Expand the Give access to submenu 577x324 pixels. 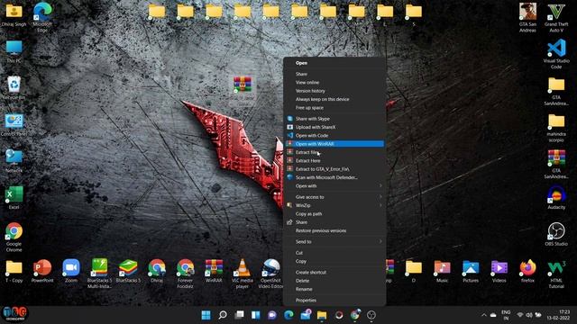[334, 197]
